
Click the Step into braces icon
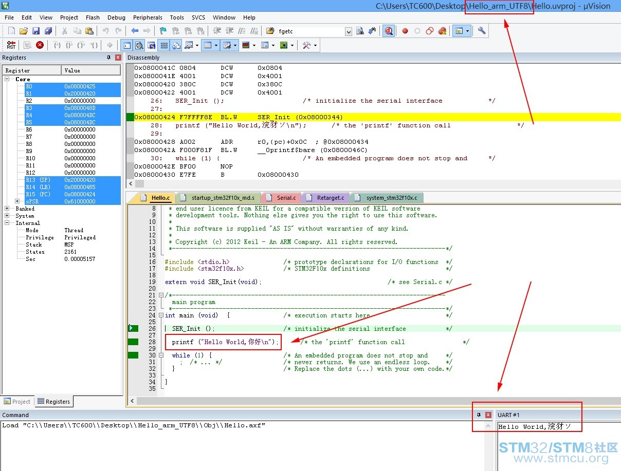[x=57, y=45]
